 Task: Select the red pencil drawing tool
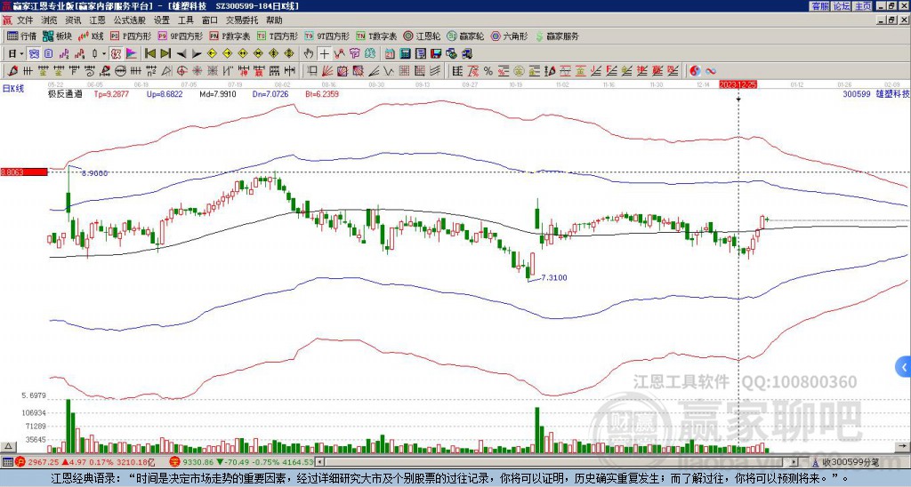click(x=12, y=71)
